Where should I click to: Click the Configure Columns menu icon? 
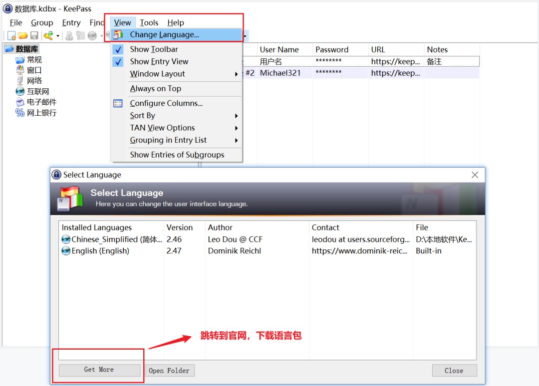[x=118, y=103]
